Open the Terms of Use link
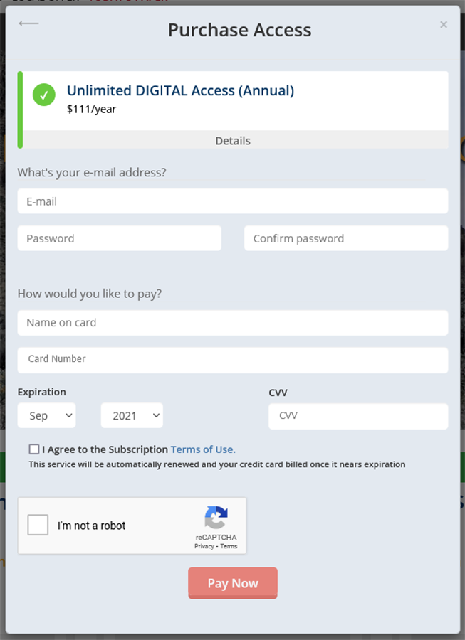465x640 pixels. click(x=203, y=449)
